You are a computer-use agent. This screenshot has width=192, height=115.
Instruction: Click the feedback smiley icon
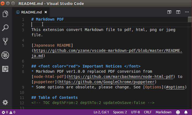coord(178,112)
